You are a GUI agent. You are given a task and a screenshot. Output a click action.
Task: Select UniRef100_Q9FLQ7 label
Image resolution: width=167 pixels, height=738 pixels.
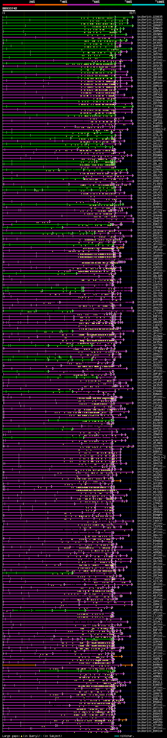pos(150,247)
